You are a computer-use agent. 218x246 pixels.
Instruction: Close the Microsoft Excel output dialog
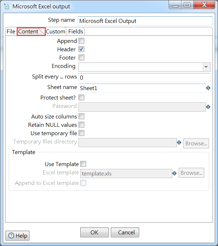[x=204, y=5]
